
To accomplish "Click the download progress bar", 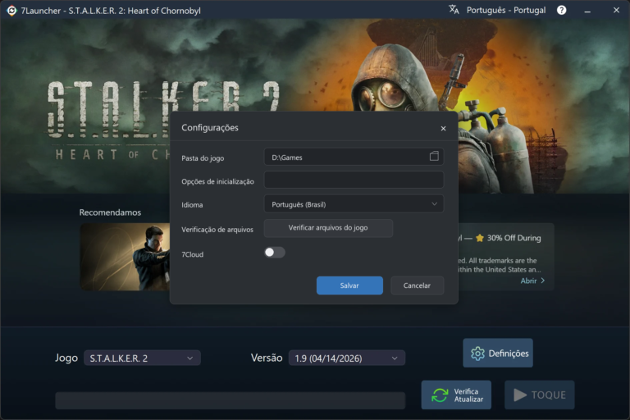I will pyautogui.click(x=231, y=400).
